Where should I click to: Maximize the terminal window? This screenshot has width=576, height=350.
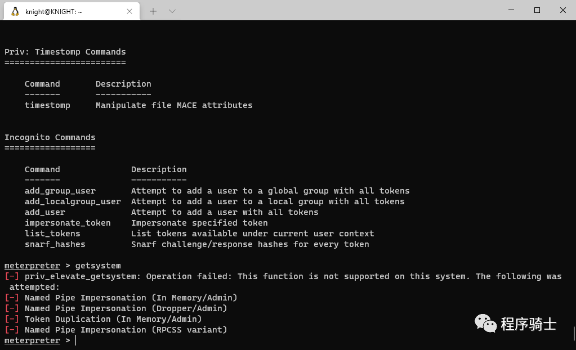tap(537, 10)
